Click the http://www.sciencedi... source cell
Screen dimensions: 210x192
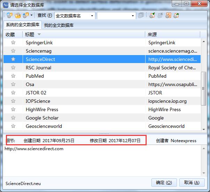(173, 59)
